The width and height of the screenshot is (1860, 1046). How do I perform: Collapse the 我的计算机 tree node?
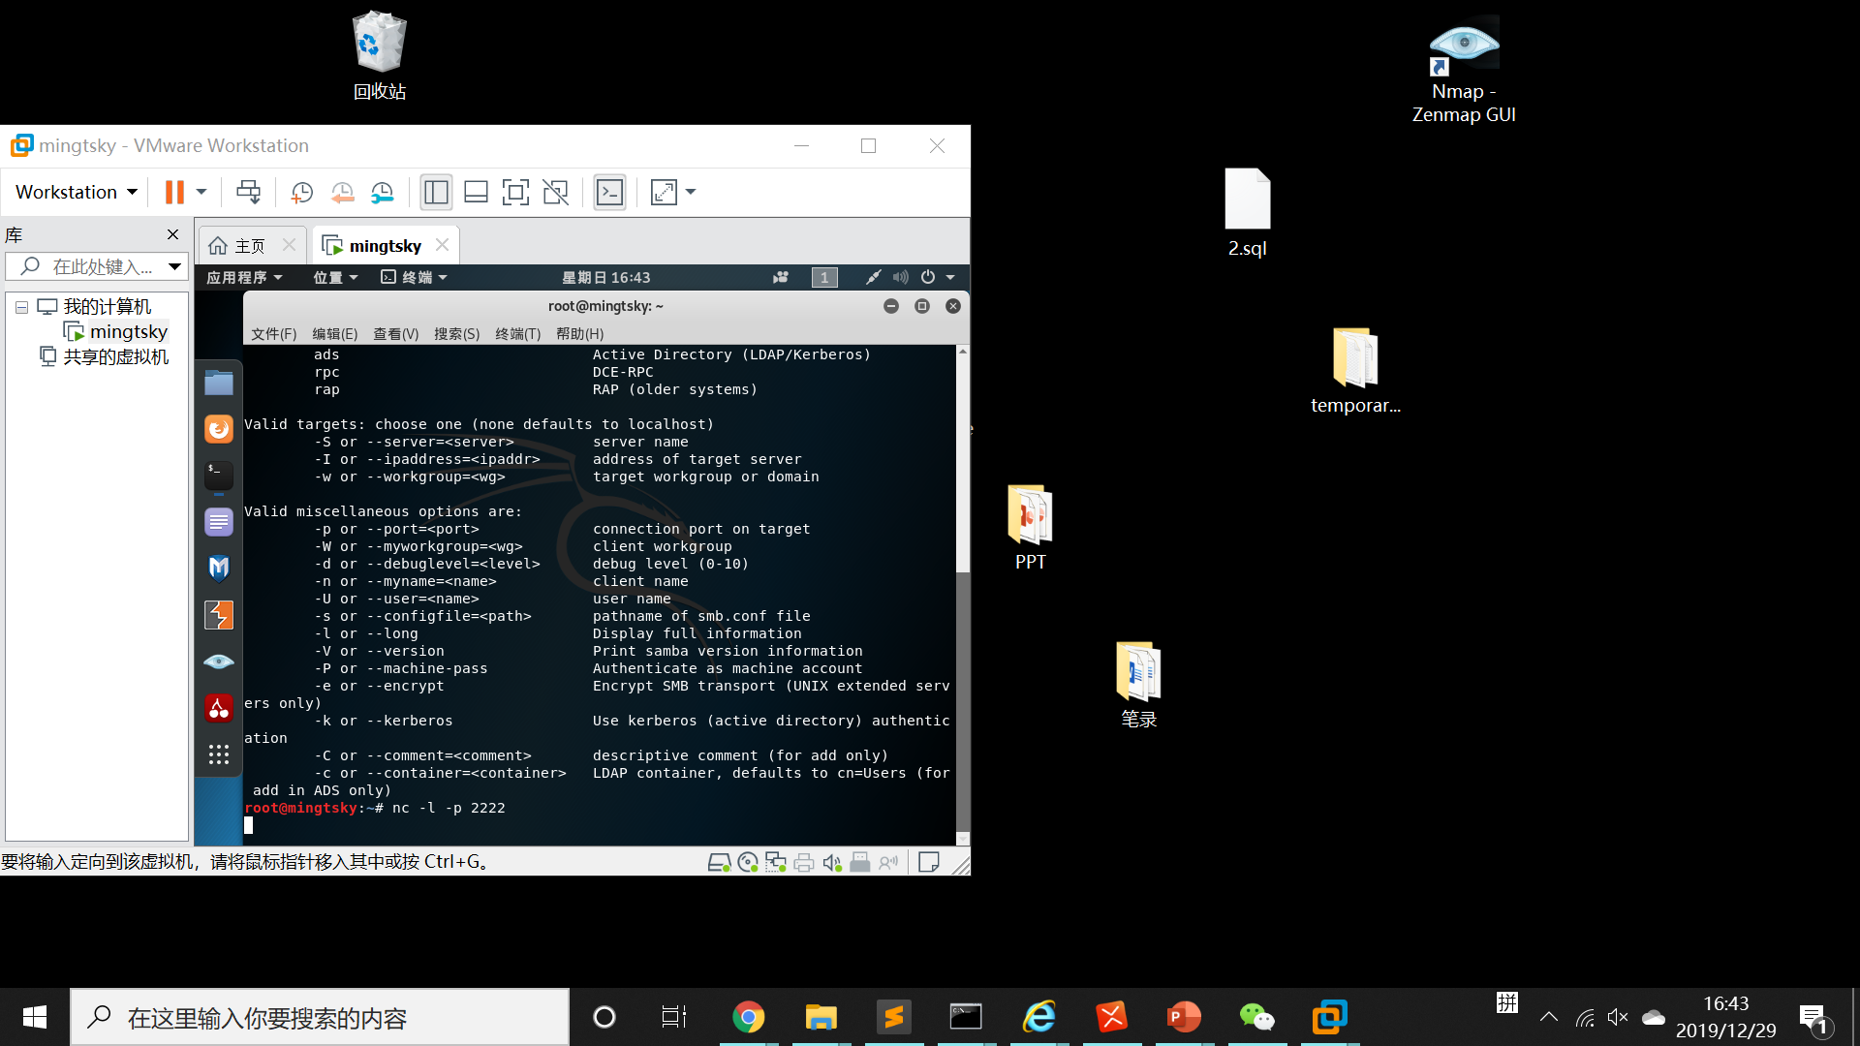point(21,307)
